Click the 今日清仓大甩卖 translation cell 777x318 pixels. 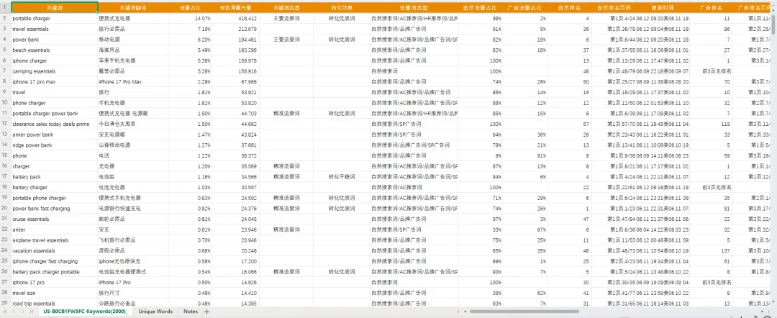[133, 124]
